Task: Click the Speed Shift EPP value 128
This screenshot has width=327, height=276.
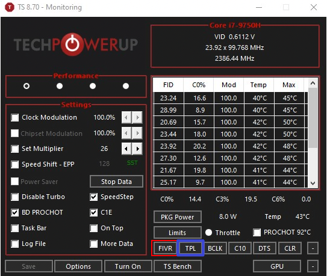Action: pos(104,164)
